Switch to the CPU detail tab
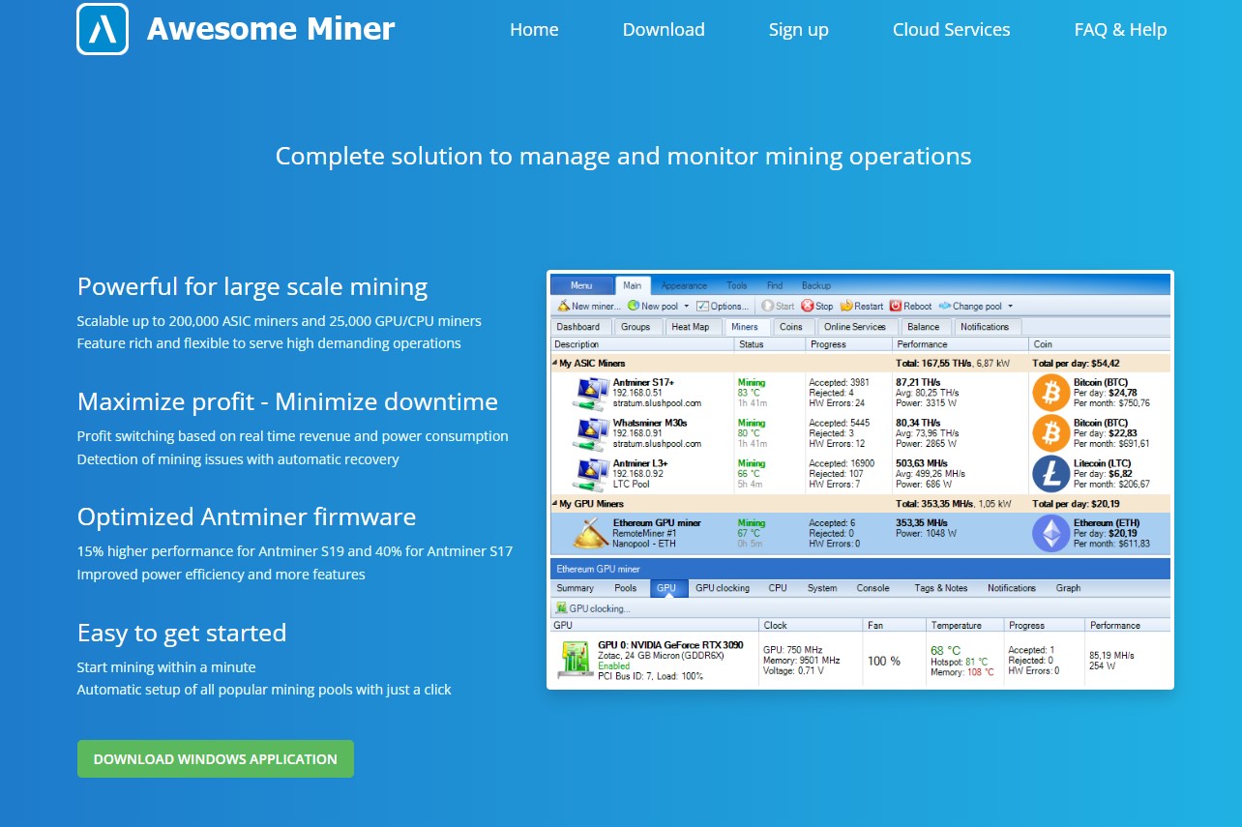Viewport: 1242px width, 827px height. [x=778, y=588]
